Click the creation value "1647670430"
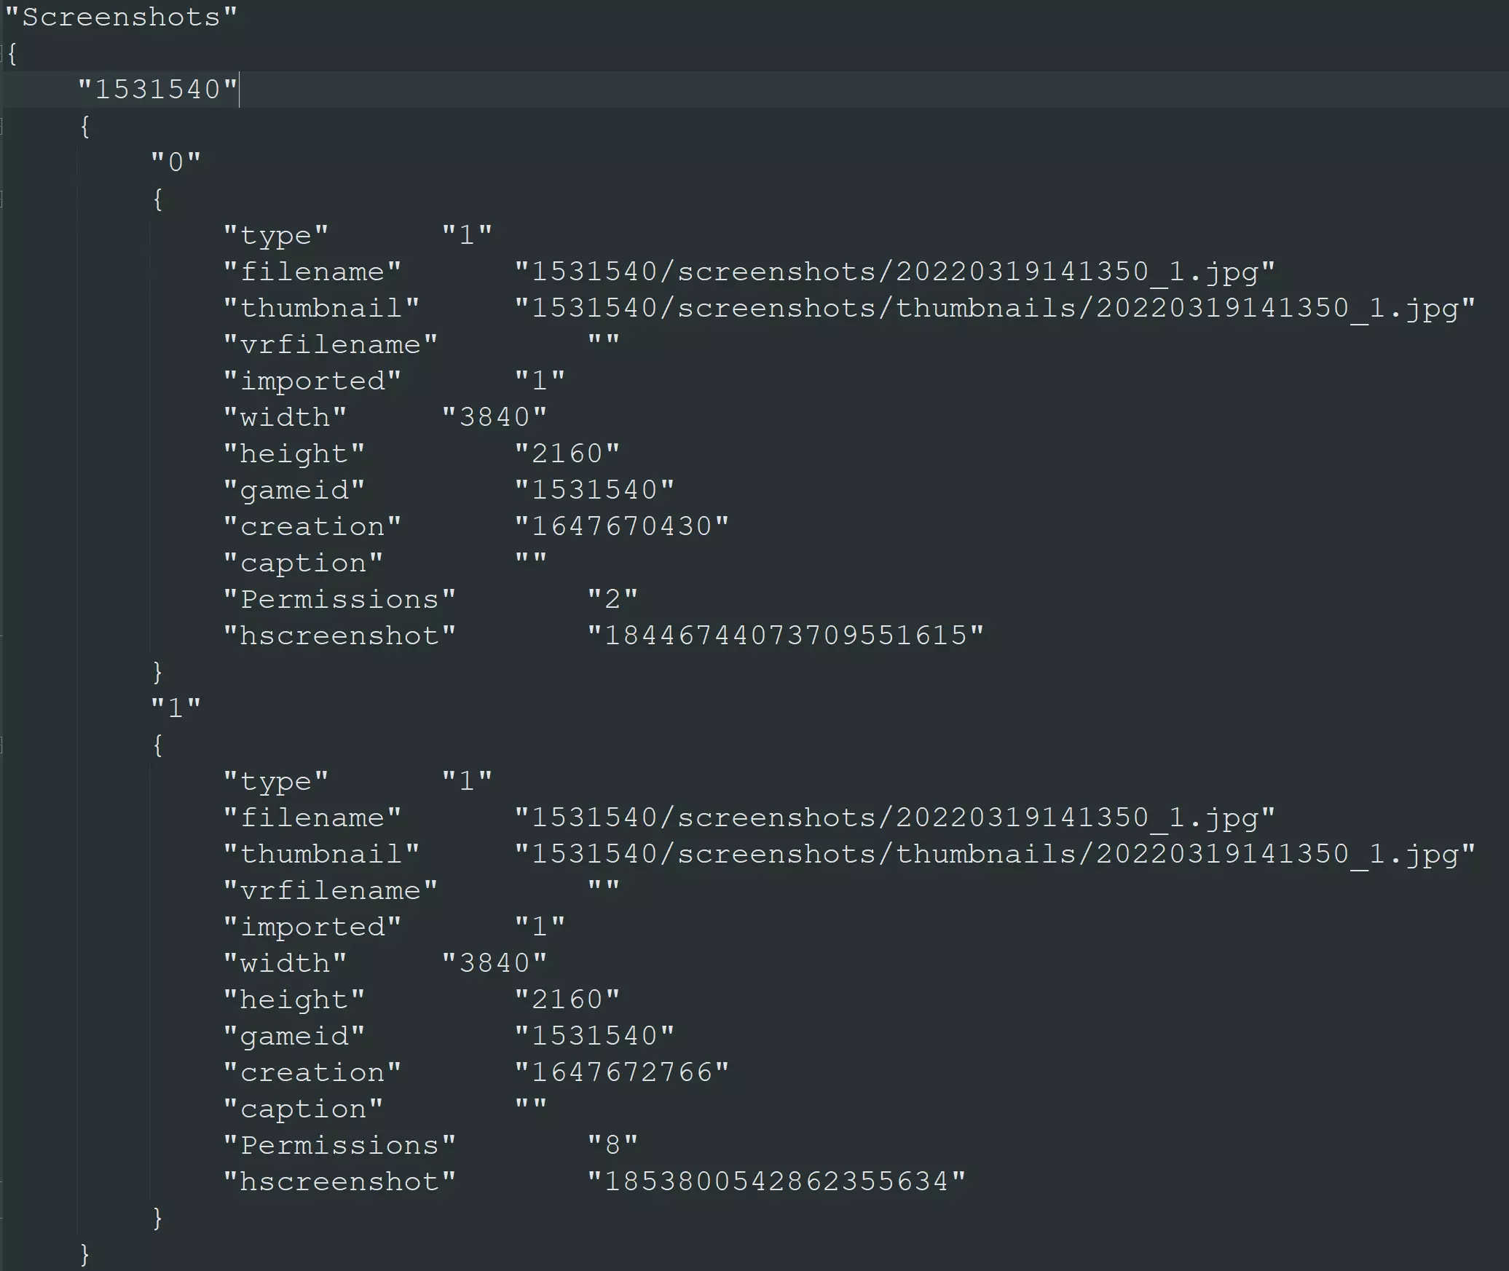The width and height of the screenshot is (1509, 1271). (x=621, y=526)
